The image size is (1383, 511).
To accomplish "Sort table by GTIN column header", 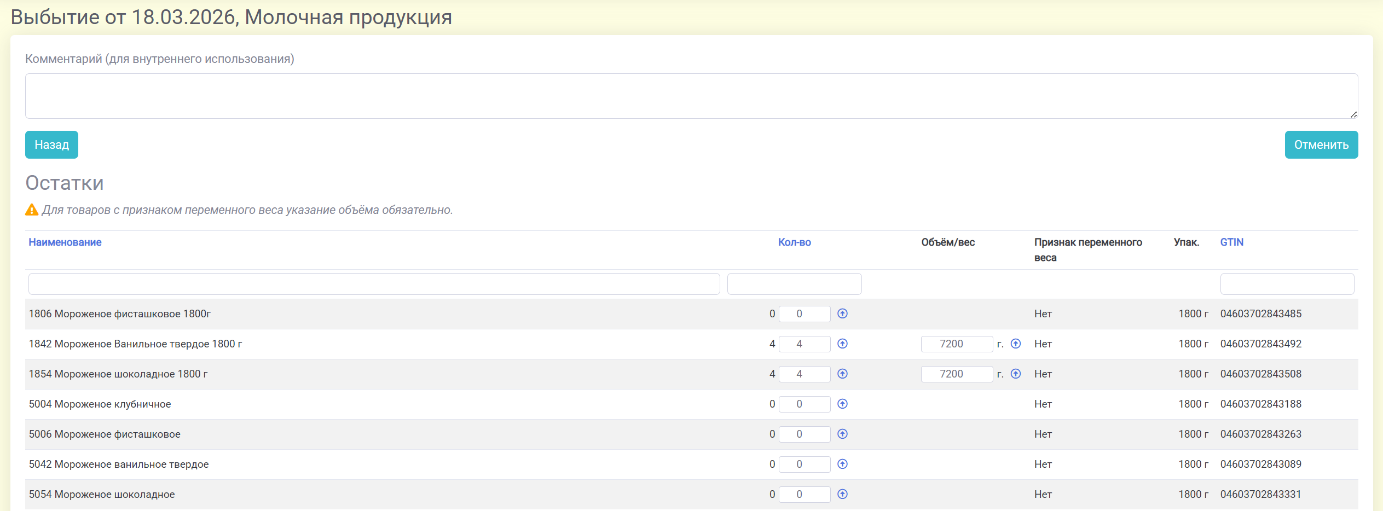I will click(x=1231, y=242).
